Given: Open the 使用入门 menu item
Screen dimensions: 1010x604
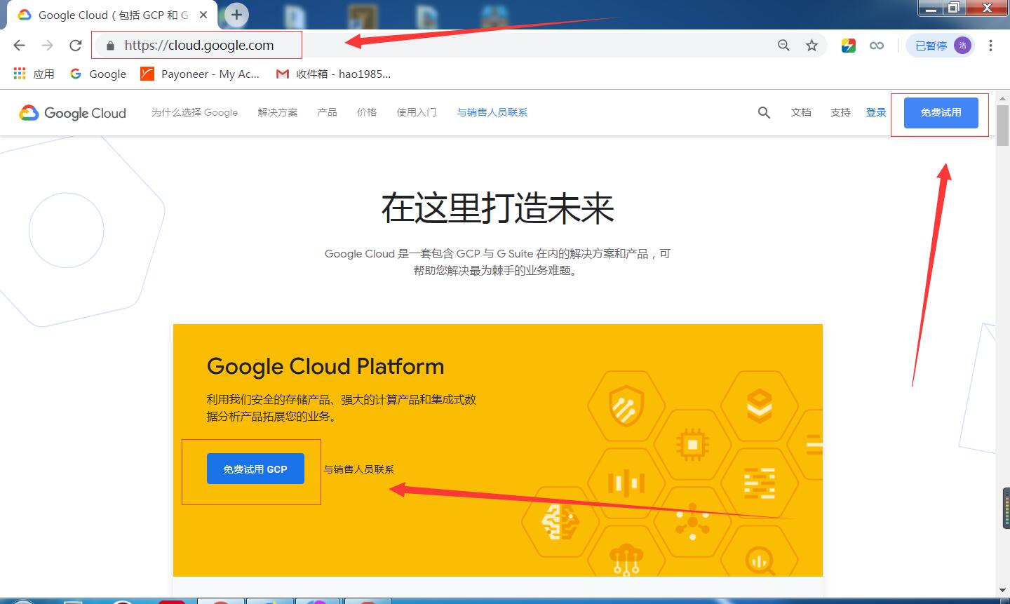Looking at the screenshot, I should click(416, 112).
